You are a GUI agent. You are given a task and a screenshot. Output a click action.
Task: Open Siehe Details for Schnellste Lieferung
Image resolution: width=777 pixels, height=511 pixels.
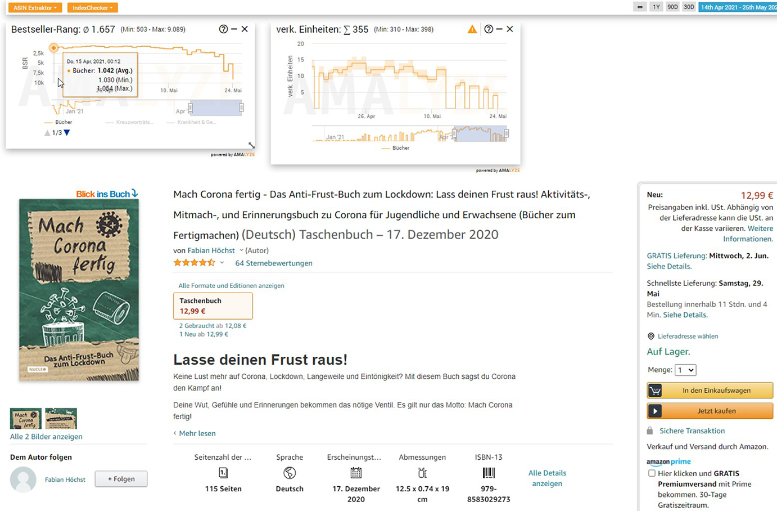click(x=685, y=315)
